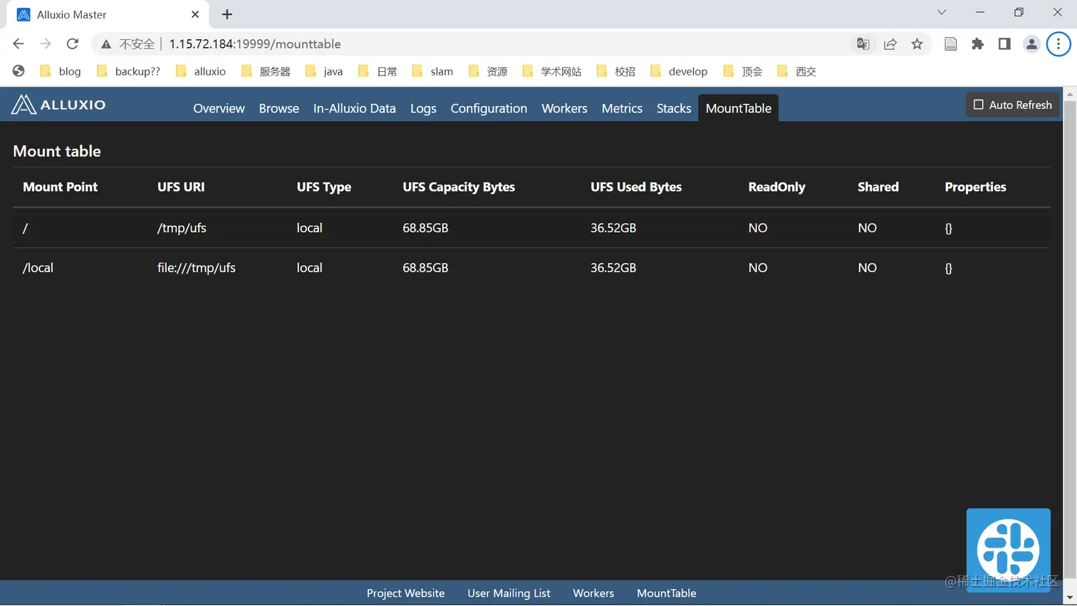Switch to the Browse tab
Image resolution: width=1077 pixels, height=606 pixels.
pyautogui.click(x=279, y=108)
